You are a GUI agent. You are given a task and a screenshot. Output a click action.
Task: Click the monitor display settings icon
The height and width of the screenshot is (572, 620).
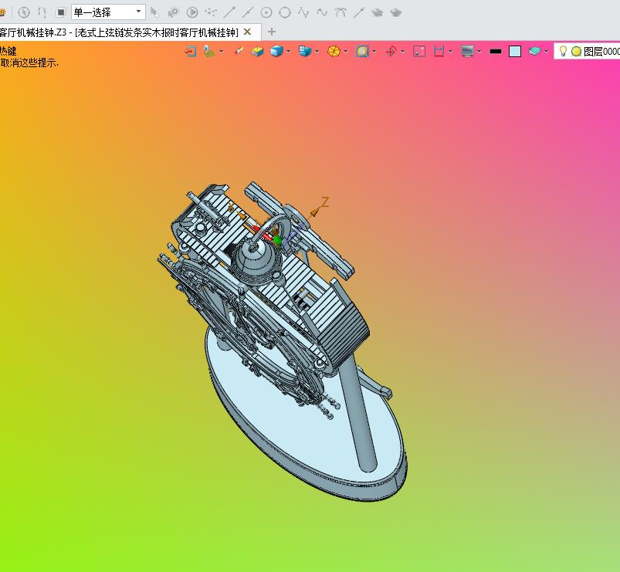[x=467, y=52]
